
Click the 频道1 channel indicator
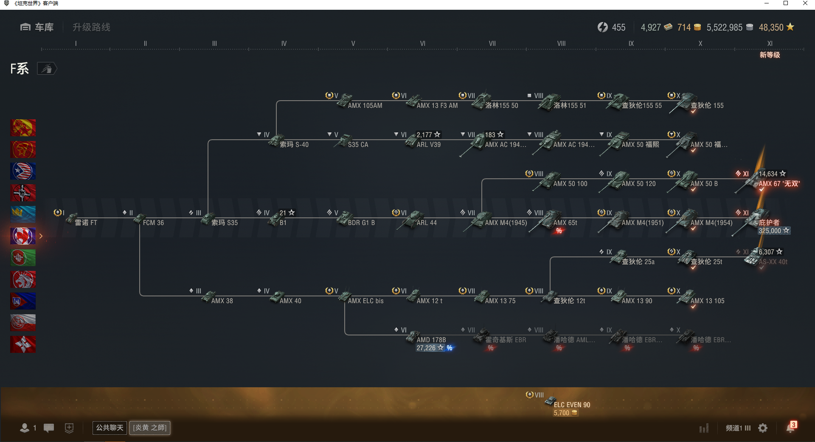(738, 428)
